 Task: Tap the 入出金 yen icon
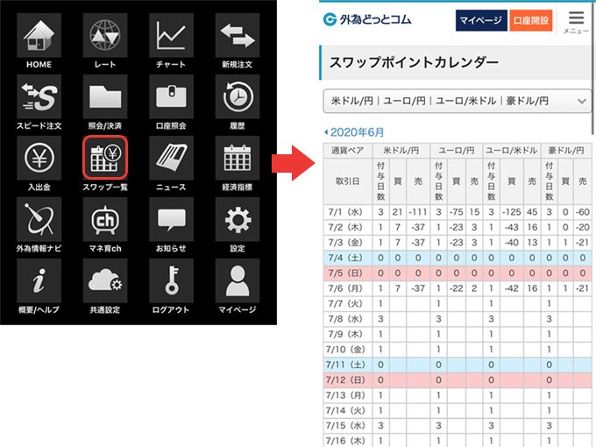pos(38,158)
